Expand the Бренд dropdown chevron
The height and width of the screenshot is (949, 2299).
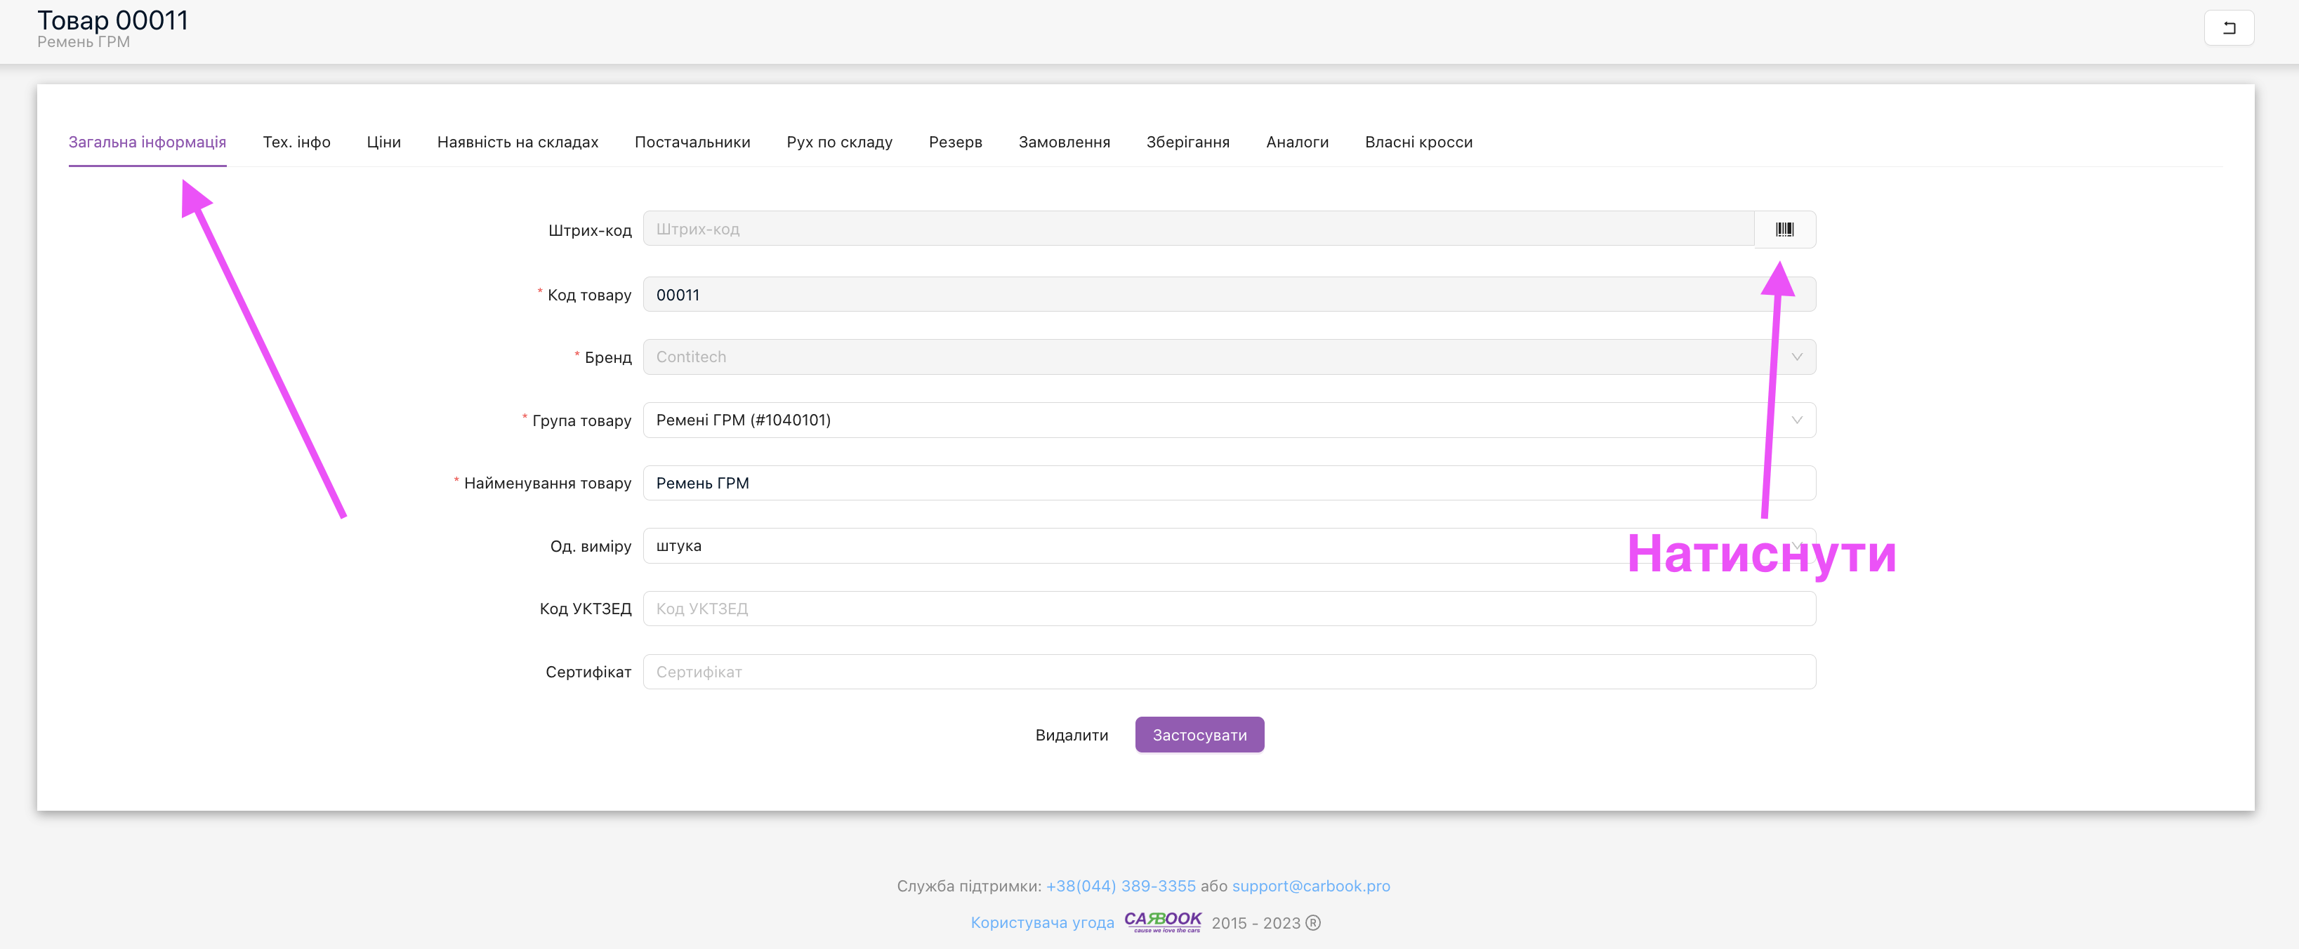tap(1796, 357)
